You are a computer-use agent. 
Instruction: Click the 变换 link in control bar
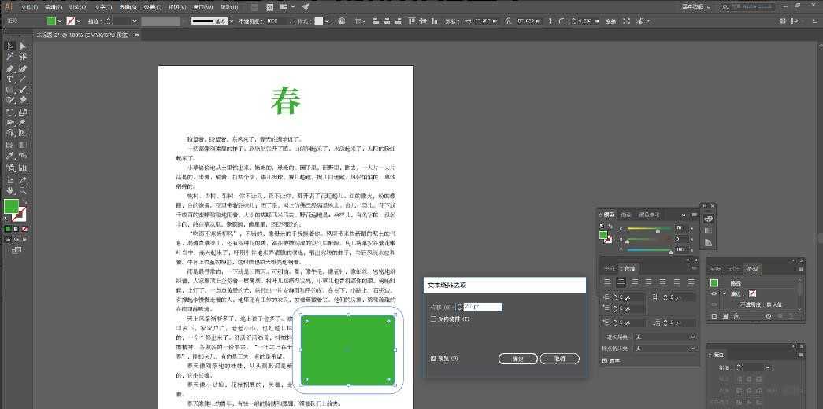611,21
